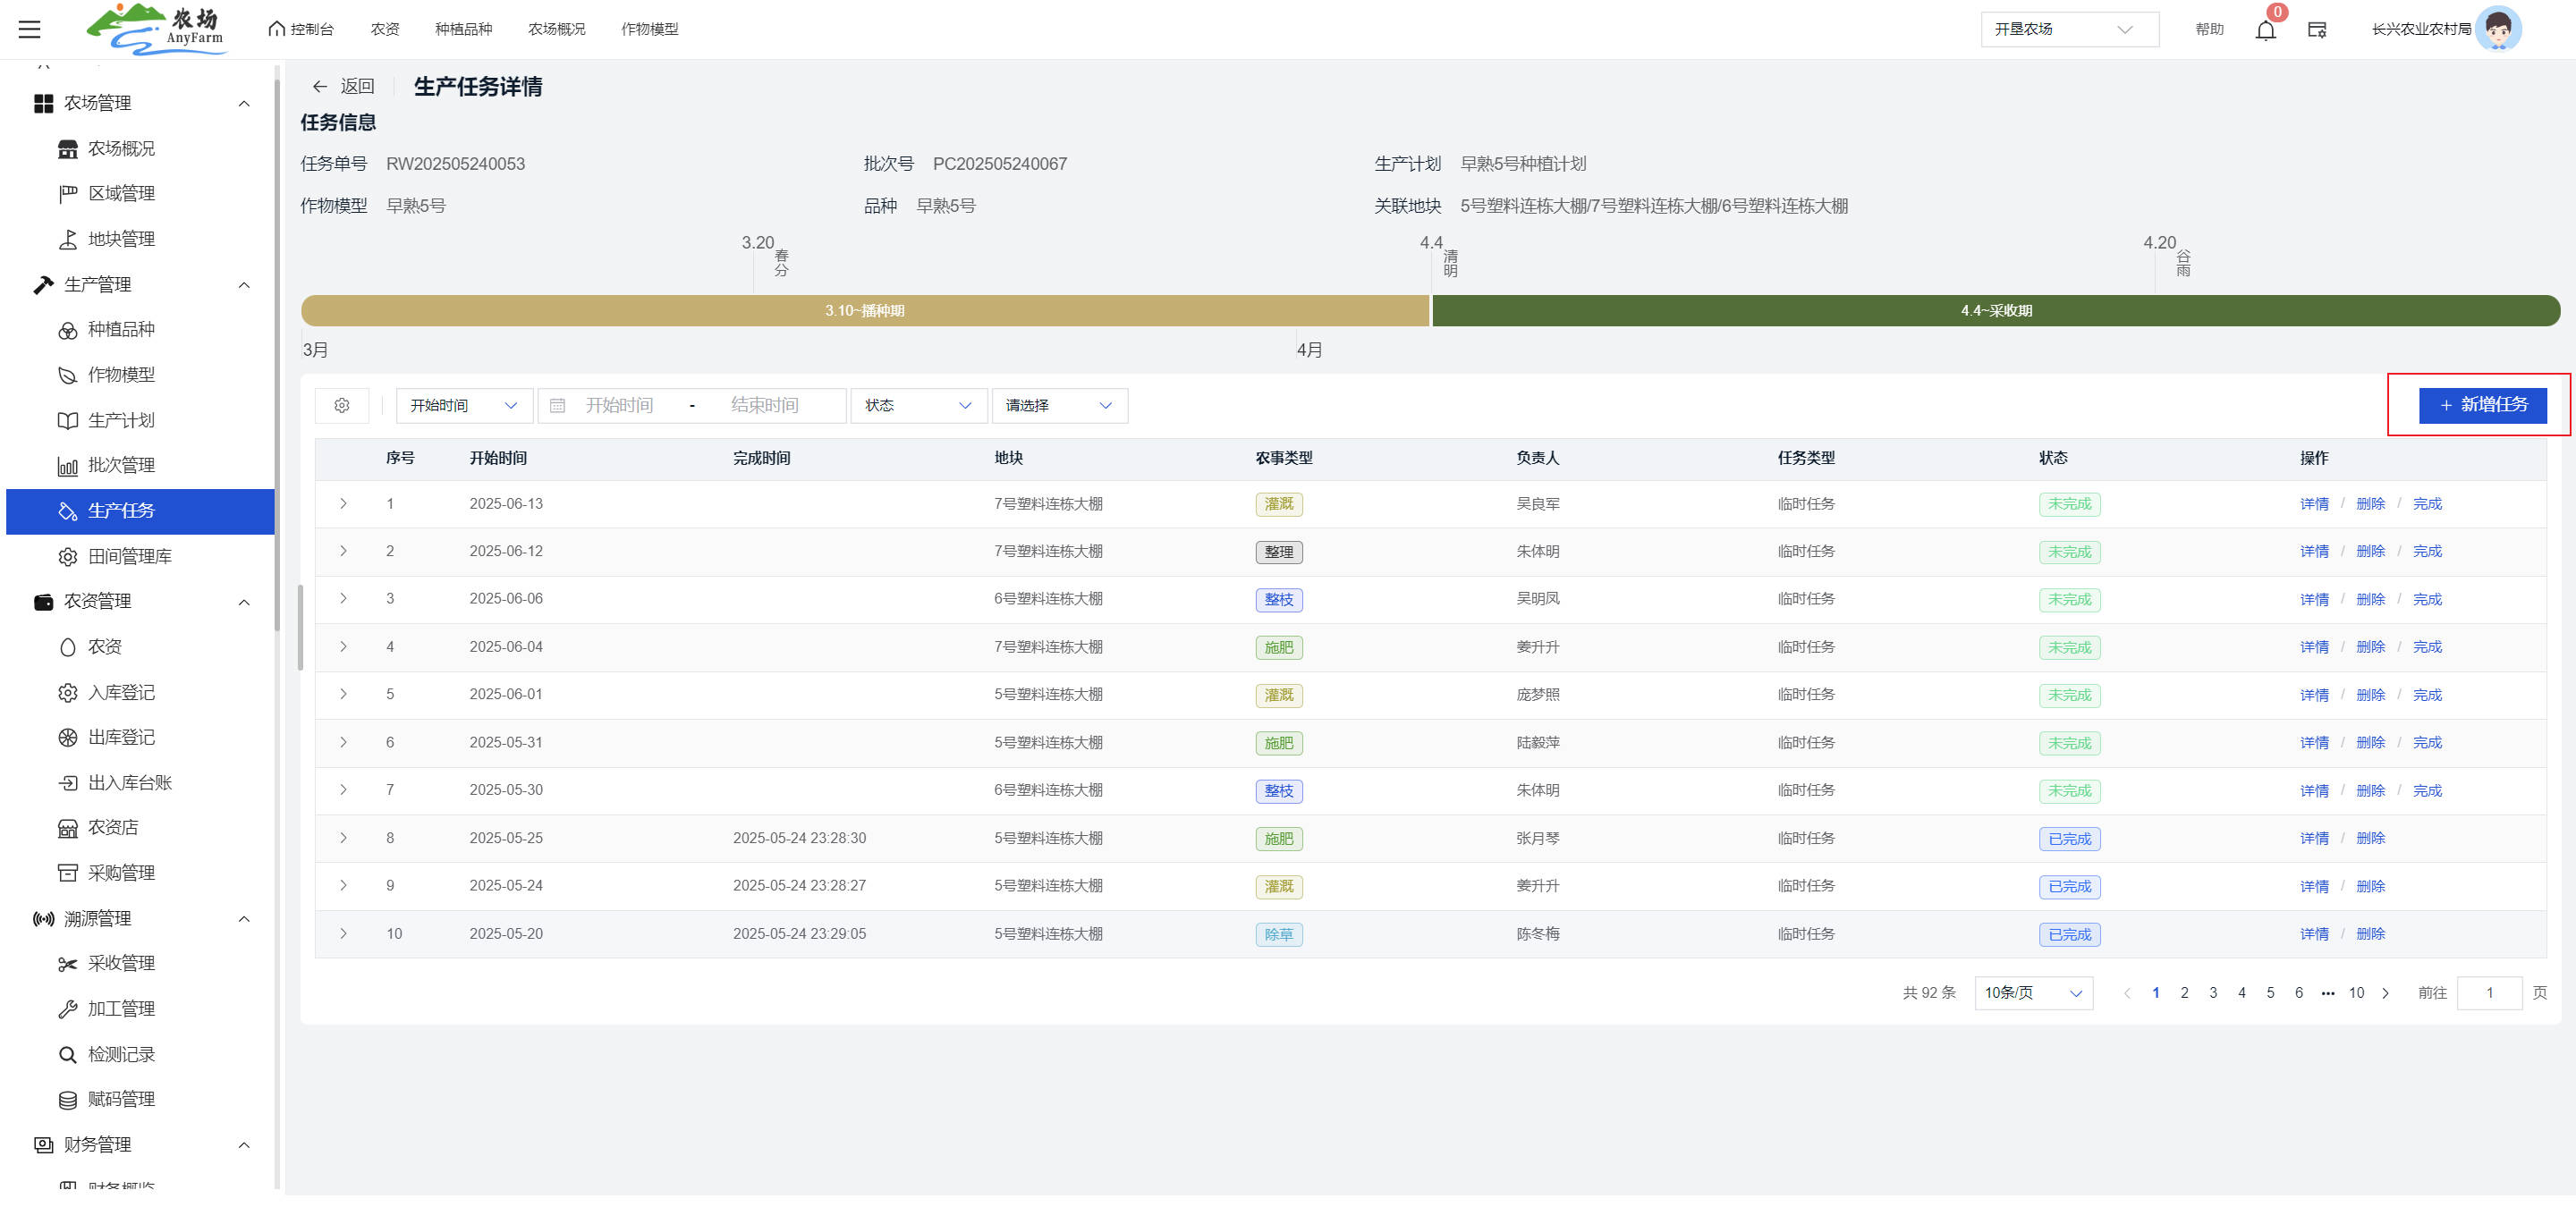This screenshot has width=2576, height=1207.
Task: Open the 开垦农场 farm selector dropdown
Action: pos(2068,30)
